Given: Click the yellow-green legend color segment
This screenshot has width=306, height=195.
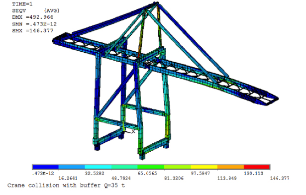Looking at the screenshot, I should pyautogui.click(x=178, y=167).
